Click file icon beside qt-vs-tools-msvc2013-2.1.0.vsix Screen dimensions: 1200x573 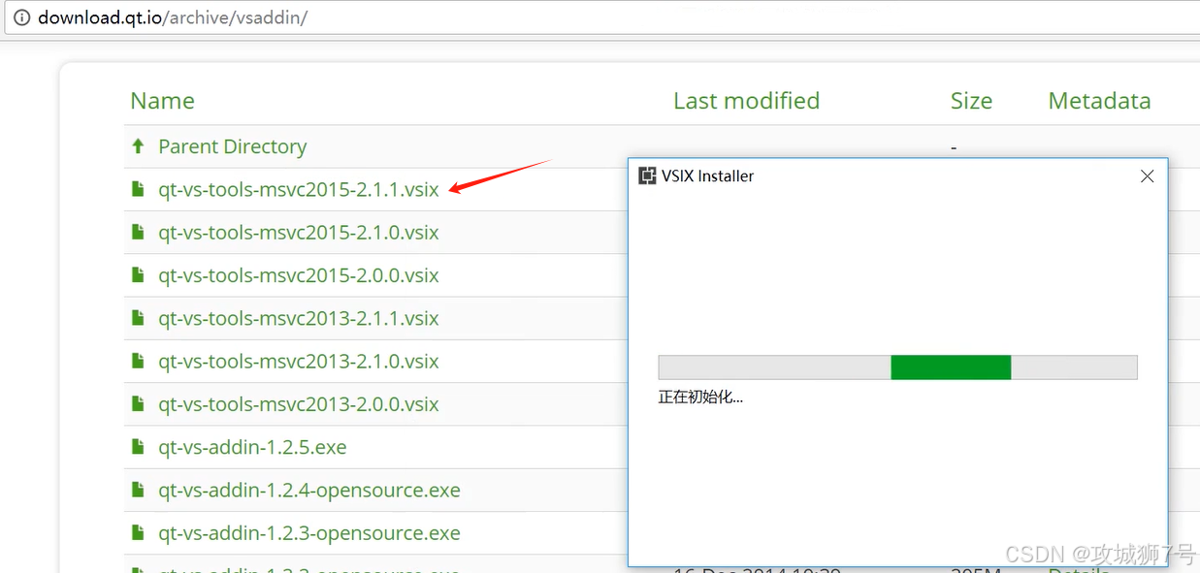(138, 361)
